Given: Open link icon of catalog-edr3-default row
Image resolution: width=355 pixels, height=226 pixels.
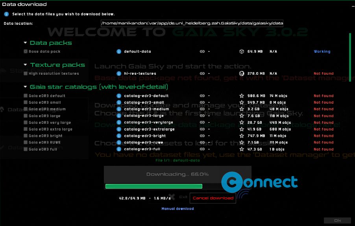Looking at the screenshot, I should [x=202, y=96].
